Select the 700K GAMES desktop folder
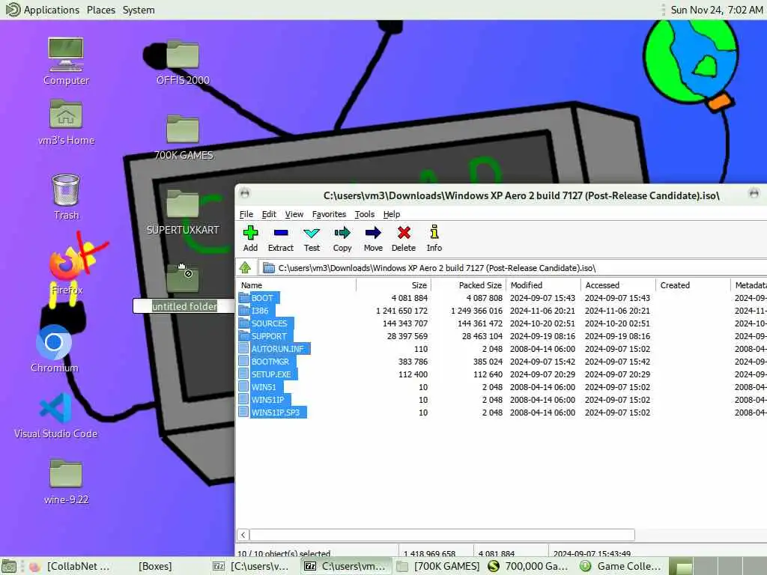The image size is (767, 575). pyautogui.click(x=183, y=138)
